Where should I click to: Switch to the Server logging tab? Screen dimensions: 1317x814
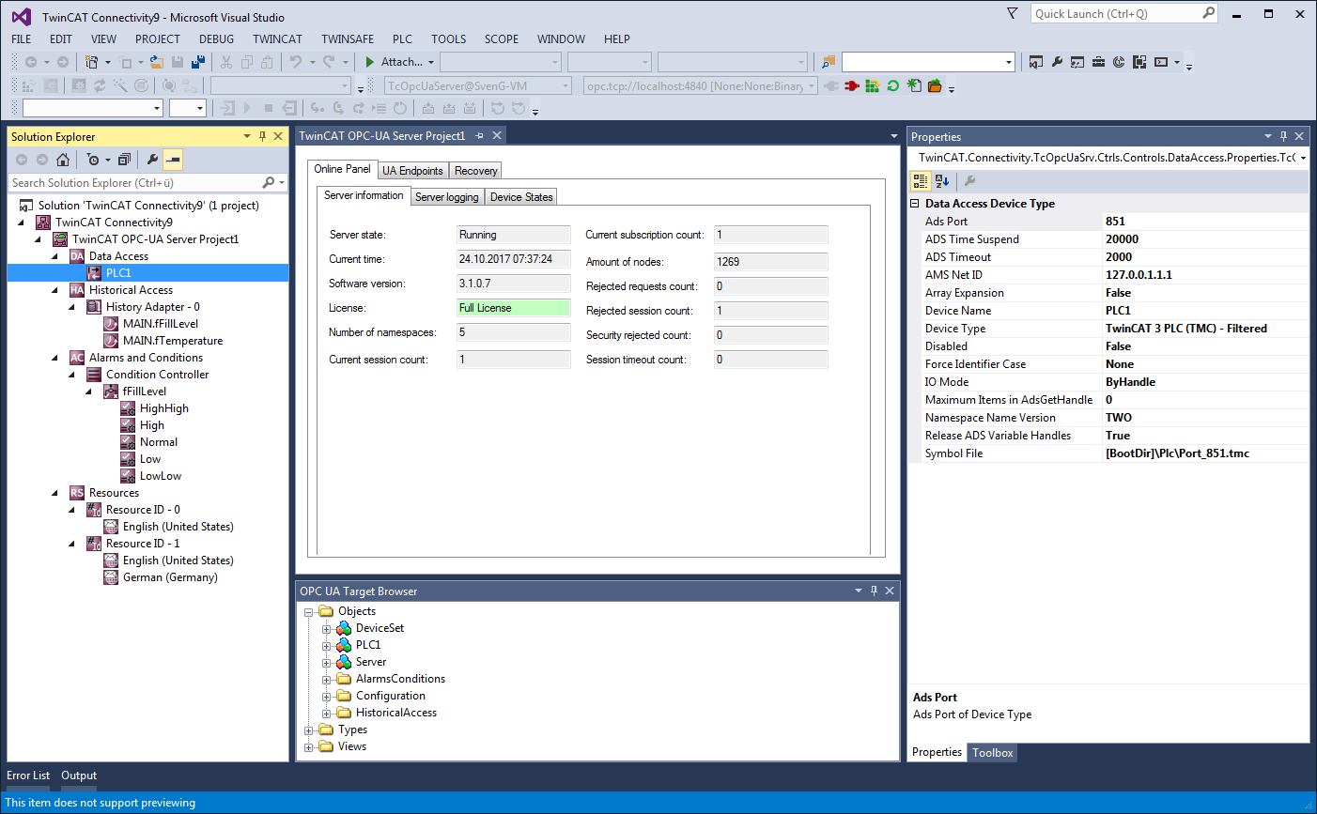coord(446,197)
